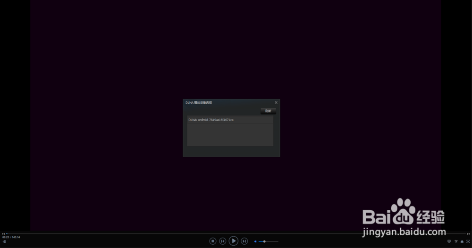The height and width of the screenshot is (248, 472).
Task: Click the 刷新 refresh button
Action: [x=268, y=111]
